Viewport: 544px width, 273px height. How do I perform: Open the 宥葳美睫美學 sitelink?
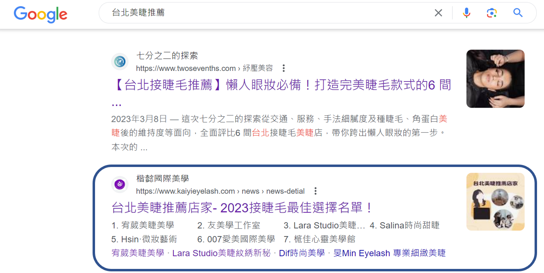(x=138, y=253)
